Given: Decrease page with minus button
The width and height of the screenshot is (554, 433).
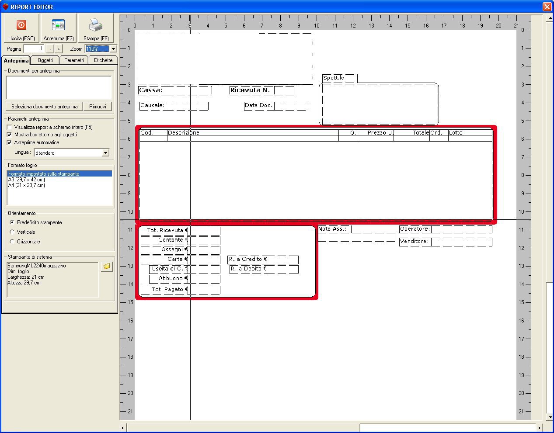Looking at the screenshot, I should [50, 49].
